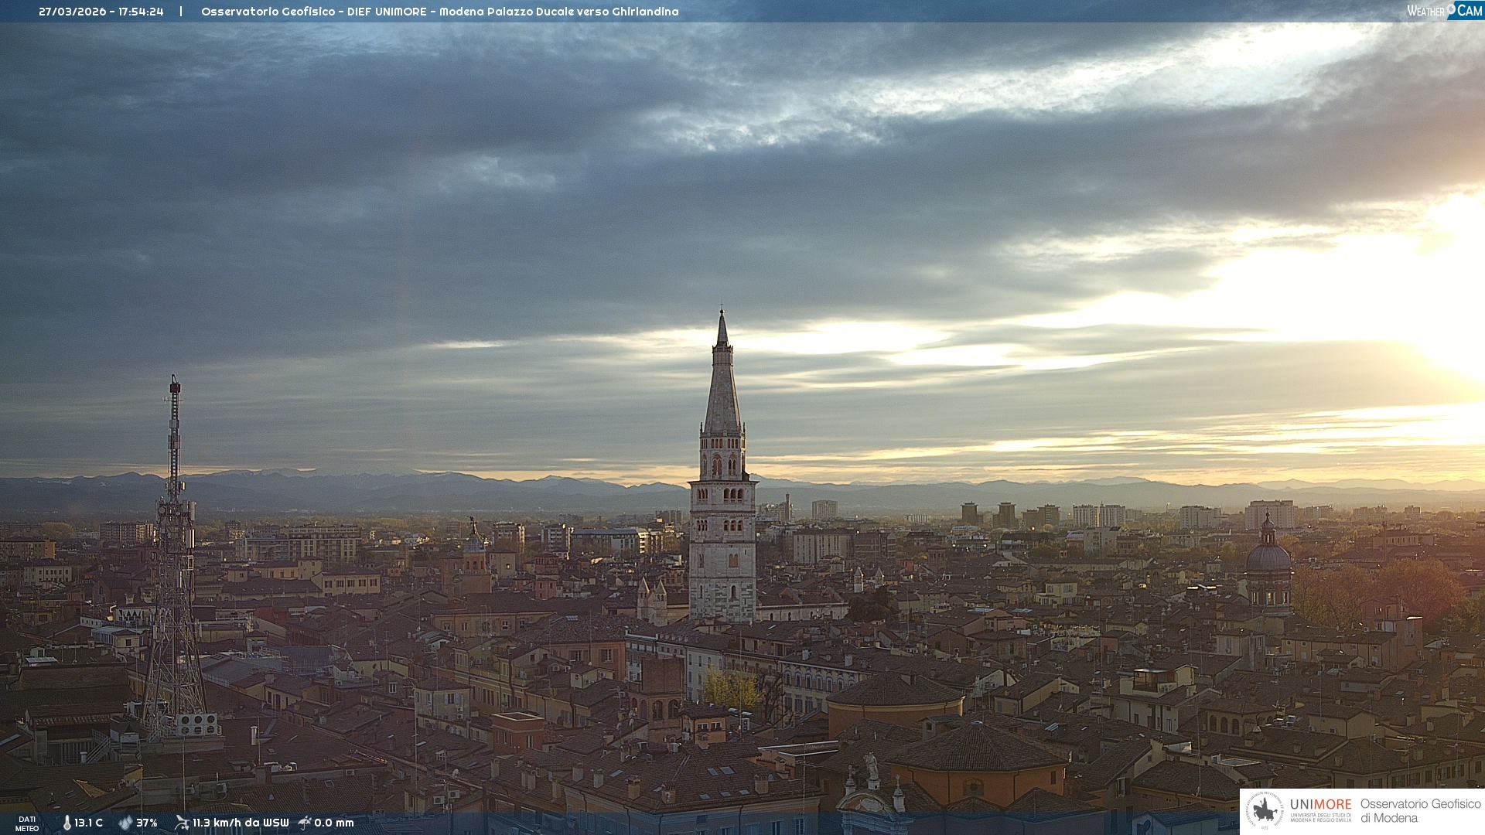The height and width of the screenshot is (835, 1485).
Task: Click the DATI METEO label
Action: pyautogui.click(x=27, y=823)
